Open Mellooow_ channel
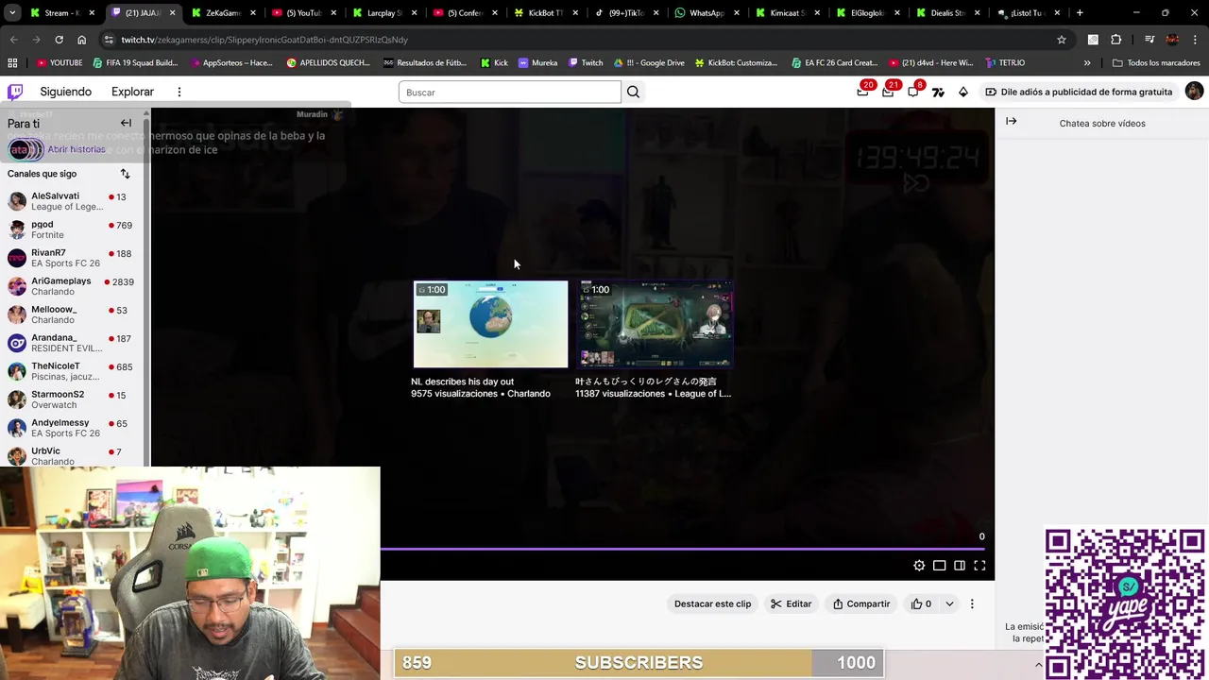The width and height of the screenshot is (1209, 680). pos(72,314)
